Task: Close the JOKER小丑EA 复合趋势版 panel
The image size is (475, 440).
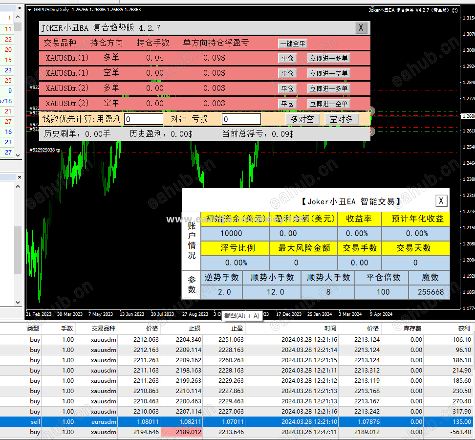Action: (361, 28)
